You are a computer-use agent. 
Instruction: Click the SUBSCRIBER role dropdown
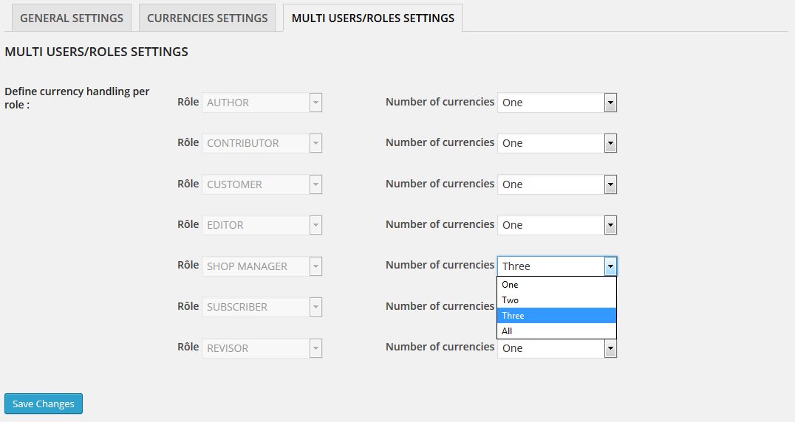click(262, 307)
